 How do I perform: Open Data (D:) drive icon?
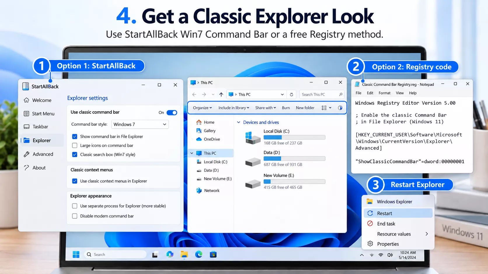pyautogui.click(x=253, y=162)
